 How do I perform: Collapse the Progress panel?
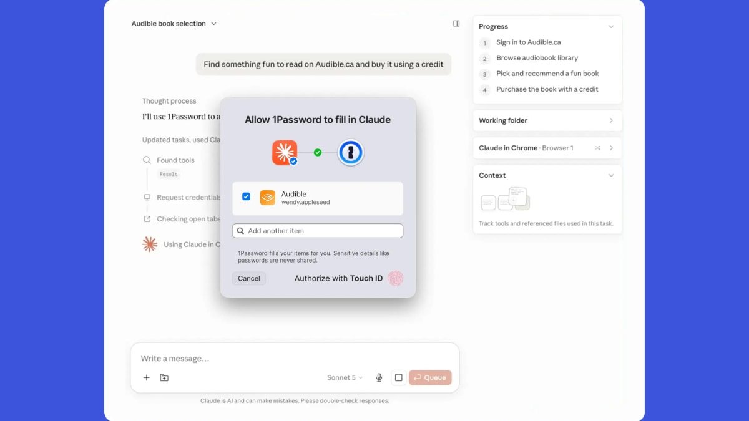tap(611, 26)
